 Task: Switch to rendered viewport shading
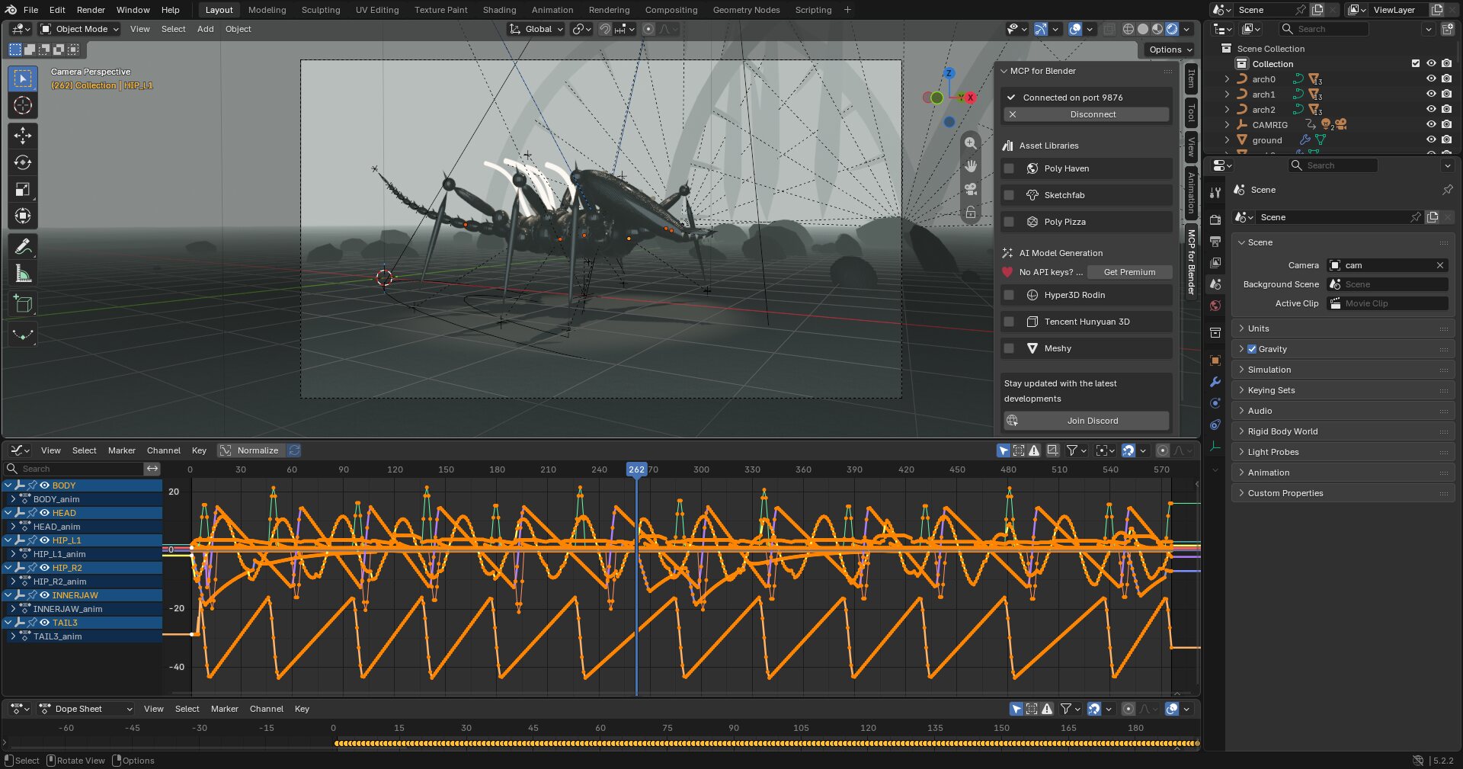[1172, 29]
